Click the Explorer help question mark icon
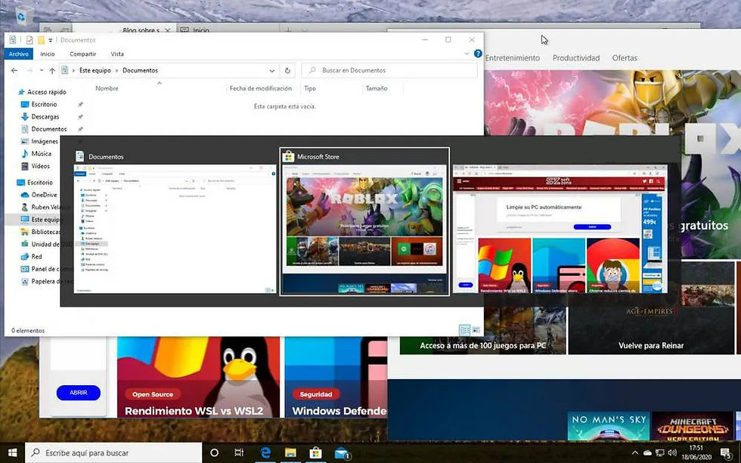Image resolution: width=741 pixels, height=463 pixels. (x=478, y=54)
